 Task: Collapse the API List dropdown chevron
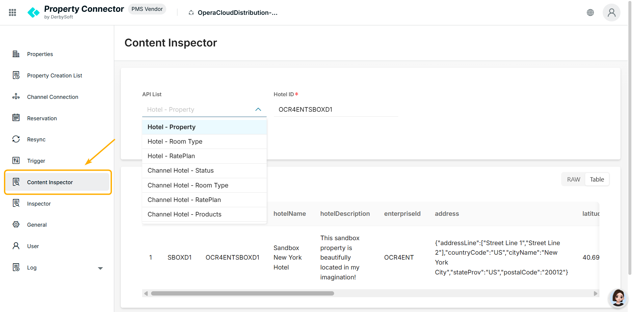(258, 109)
